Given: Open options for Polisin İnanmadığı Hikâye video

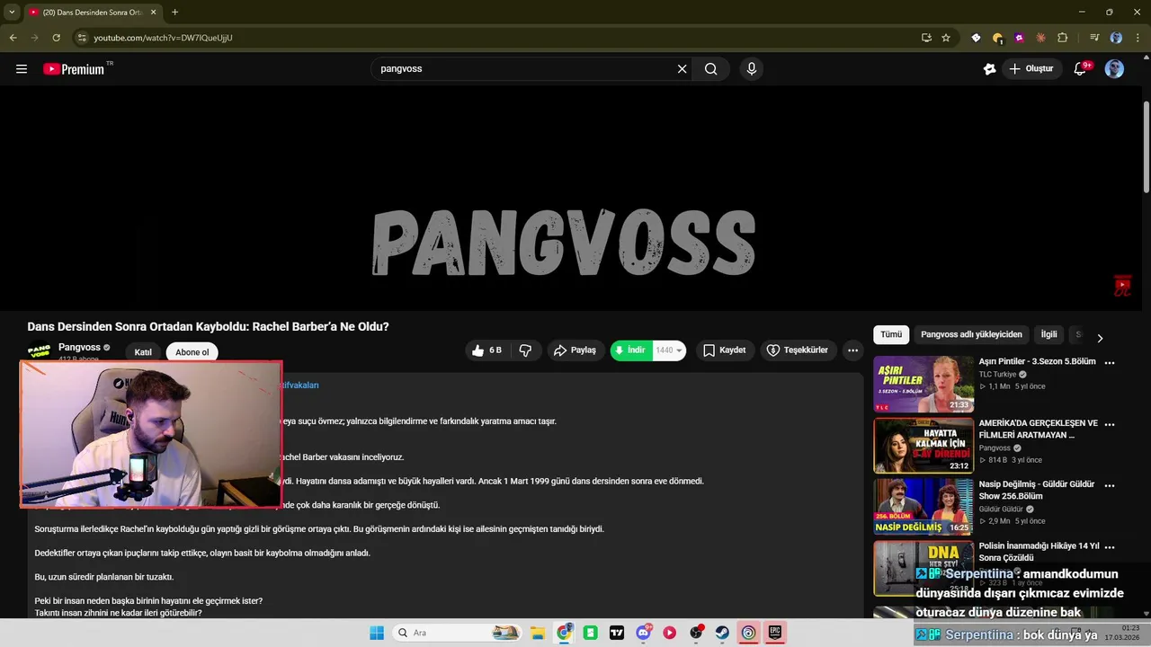Looking at the screenshot, I should coord(1110,545).
